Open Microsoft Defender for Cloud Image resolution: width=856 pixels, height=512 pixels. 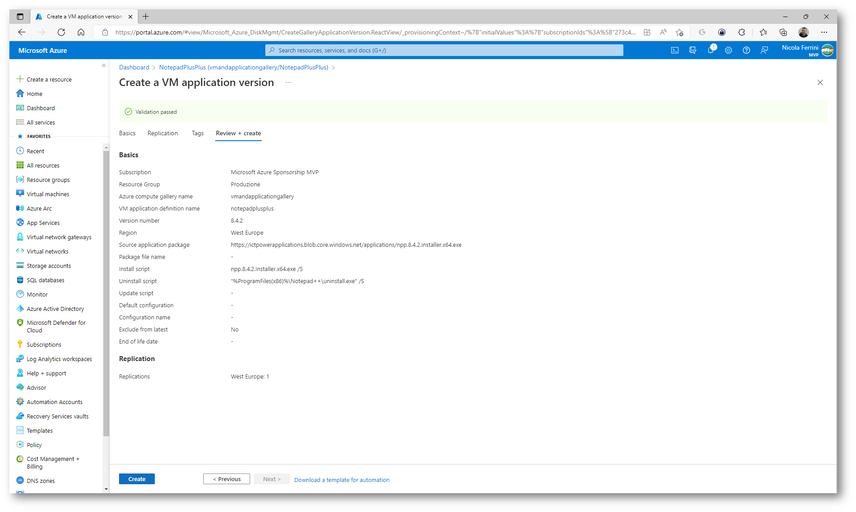tap(56, 326)
